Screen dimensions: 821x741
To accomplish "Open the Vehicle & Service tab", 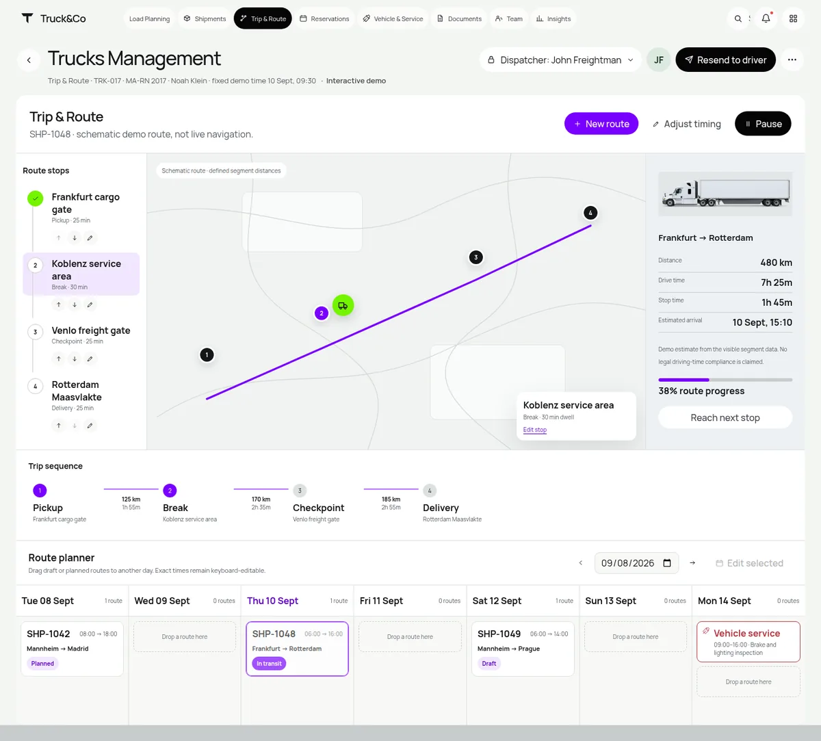I will point(393,18).
